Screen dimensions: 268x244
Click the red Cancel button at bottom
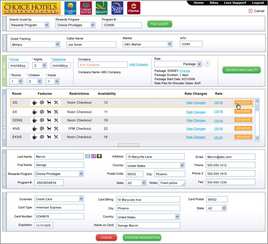pos(106,237)
